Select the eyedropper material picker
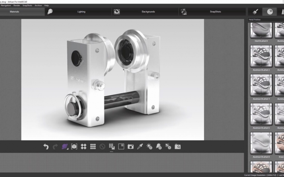This screenshot has height=177, width=284. click(140, 146)
